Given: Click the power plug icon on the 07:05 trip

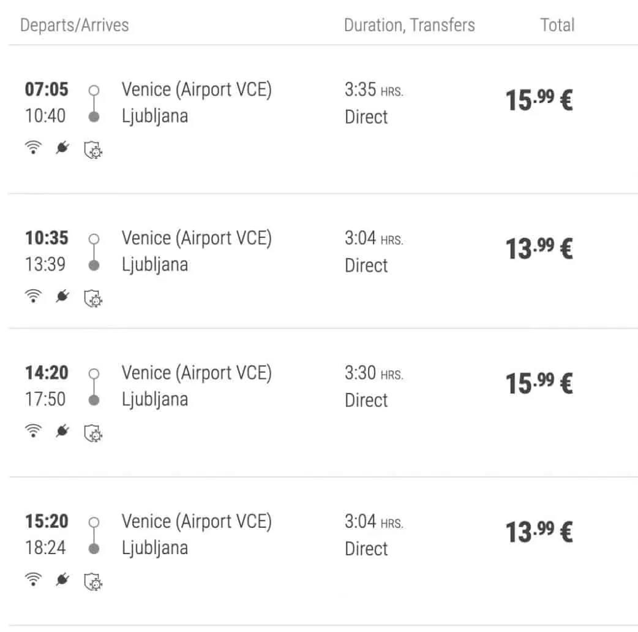Looking at the screenshot, I should pos(62,149).
